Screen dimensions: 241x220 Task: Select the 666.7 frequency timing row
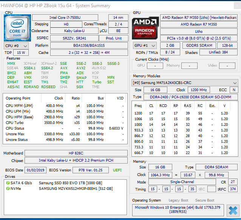pos(185,153)
